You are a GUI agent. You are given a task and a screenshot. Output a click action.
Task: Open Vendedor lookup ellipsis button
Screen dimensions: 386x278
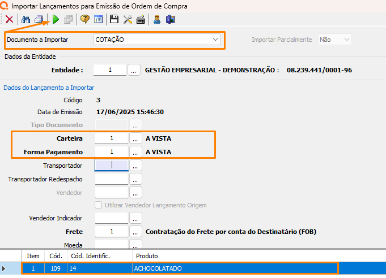click(x=135, y=193)
